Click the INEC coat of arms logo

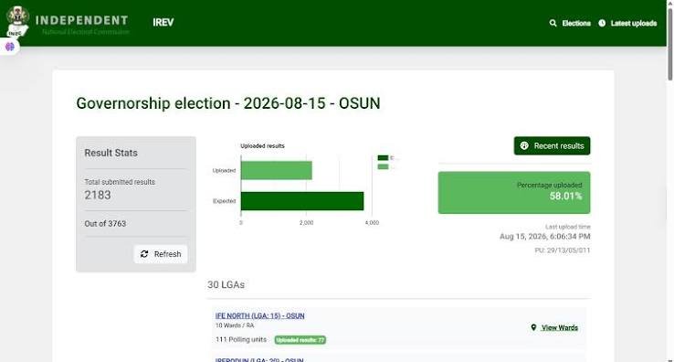pyautogui.click(x=17, y=22)
